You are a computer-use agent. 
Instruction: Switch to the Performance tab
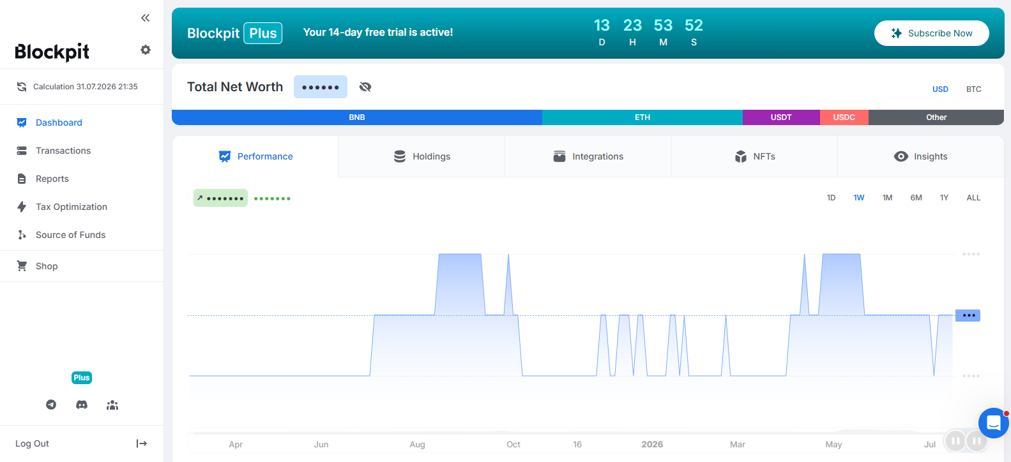coord(255,156)
